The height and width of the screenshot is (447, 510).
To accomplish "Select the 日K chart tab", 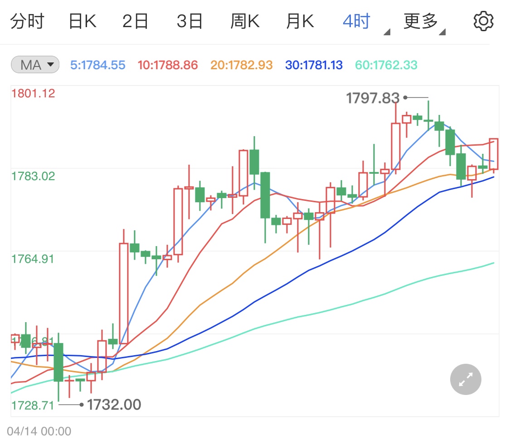I will coord(83,21).
